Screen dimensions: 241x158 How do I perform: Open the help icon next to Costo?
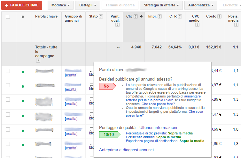coord(220,16)
